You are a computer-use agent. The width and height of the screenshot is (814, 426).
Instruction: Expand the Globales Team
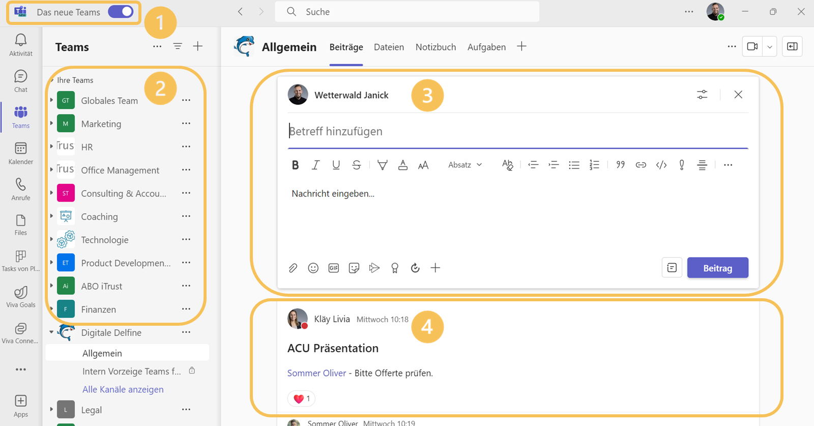(52, 100)
